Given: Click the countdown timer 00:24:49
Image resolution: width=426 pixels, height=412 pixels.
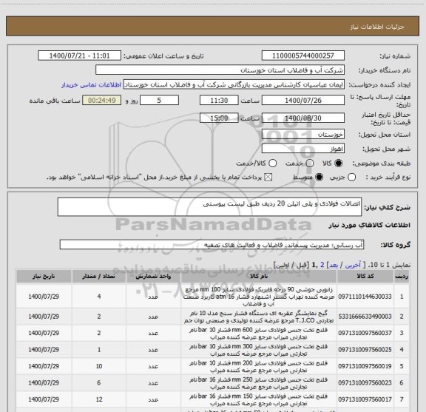Looking at the screenshot, I should click(102, 101).
